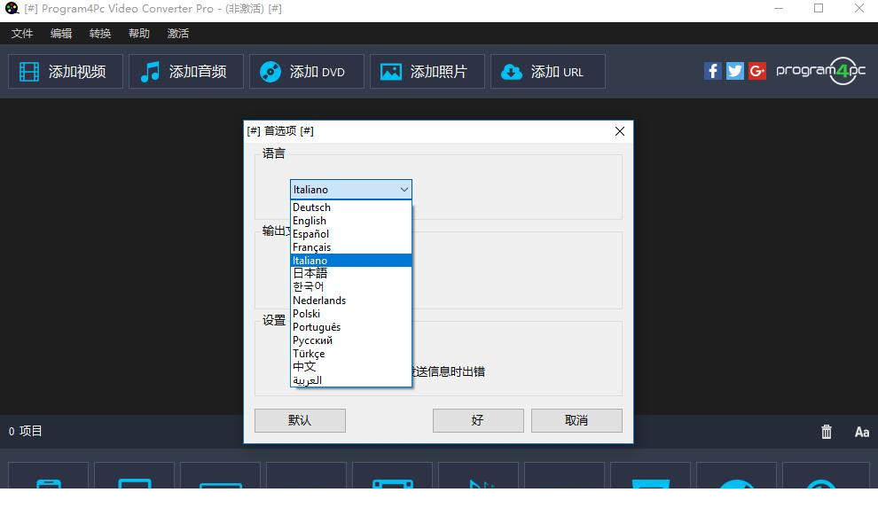Click the program4pc logo
This screenshot has height=508, width=878.
[821, 71]
